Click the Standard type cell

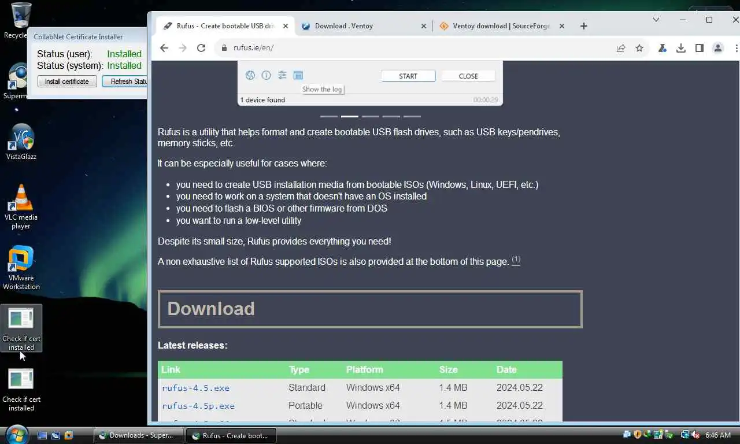tap(307, 387)
